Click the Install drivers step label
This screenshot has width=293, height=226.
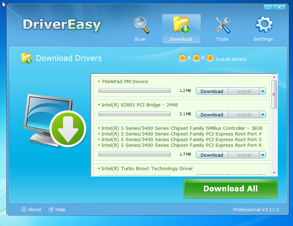tap(231, 59)
